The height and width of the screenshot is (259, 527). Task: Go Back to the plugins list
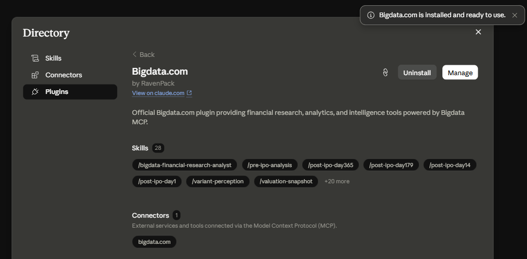143,54
